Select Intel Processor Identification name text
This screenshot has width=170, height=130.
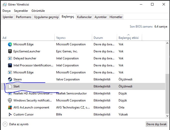[x=33, y=65]
